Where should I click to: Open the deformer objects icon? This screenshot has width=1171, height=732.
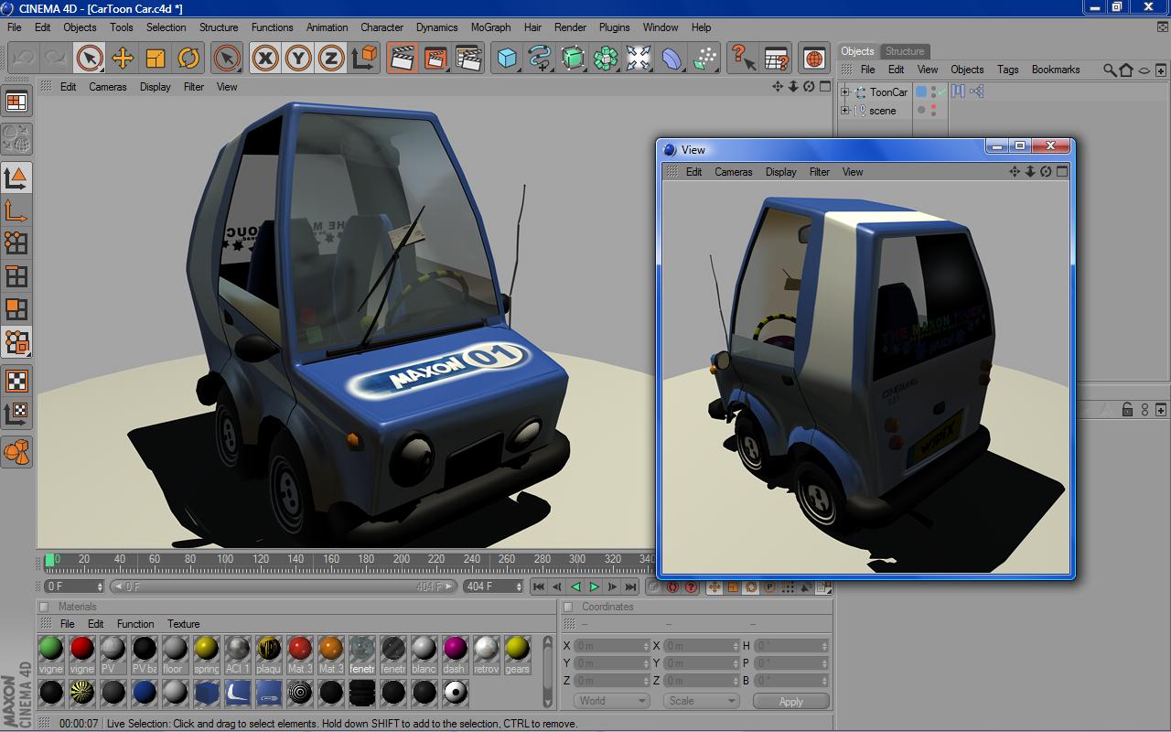point(671,59)
